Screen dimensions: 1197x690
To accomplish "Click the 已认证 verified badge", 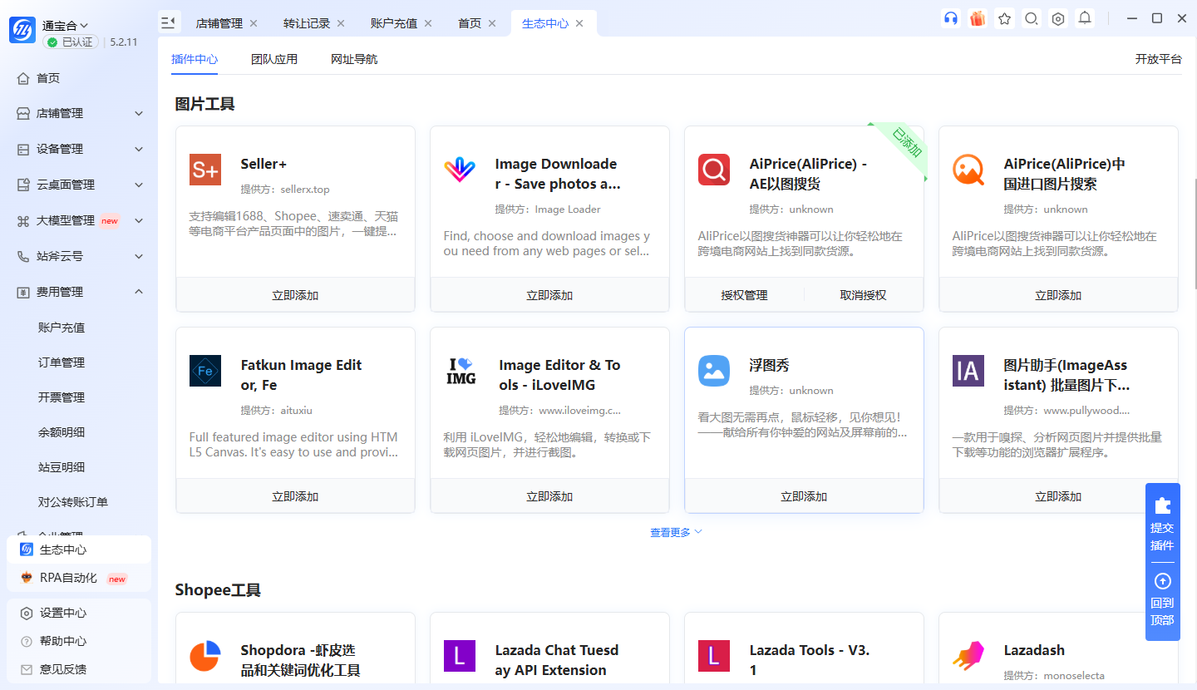I will (72, 42).
